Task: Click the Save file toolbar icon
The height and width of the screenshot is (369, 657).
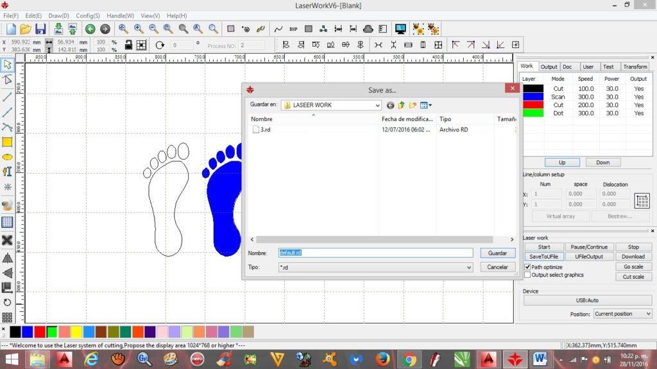Action: pyautogui.click(x=40, y=29)
